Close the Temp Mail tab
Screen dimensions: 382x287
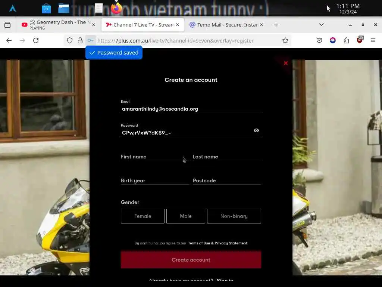pyautogui.click(x=262, y=25)
